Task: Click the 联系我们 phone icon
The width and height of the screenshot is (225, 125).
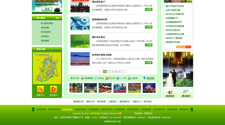Action: [x=53, y=89]
